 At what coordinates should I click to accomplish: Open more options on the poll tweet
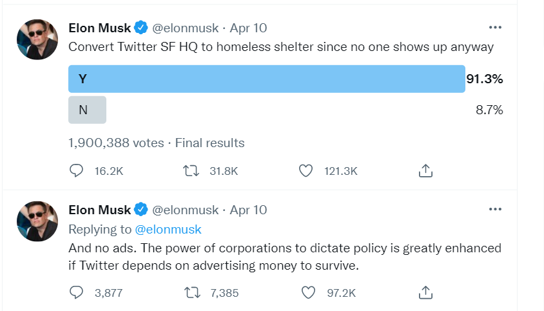[x=495, y=28]
